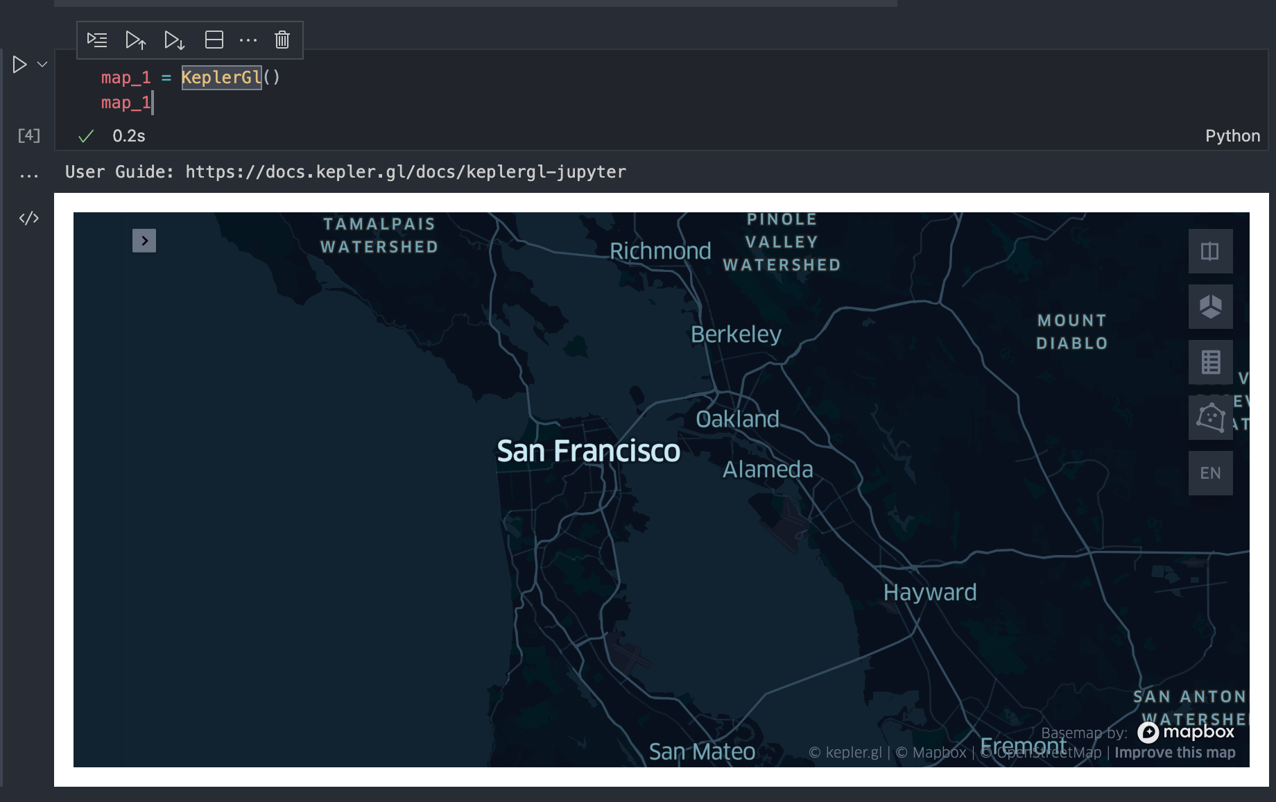Open the More Actions menu in cell toolbar
This screenshot has width=1276, height=802.
248,40
